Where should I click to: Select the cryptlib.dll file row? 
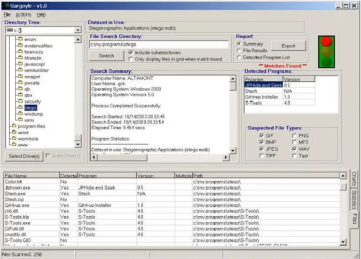[x=172, y=234]
